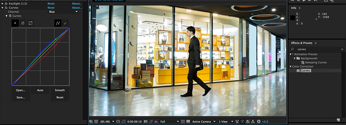Screen dimensions: 346x125
Task: Select Curves under Color Correction
Action: click(306, 71)
